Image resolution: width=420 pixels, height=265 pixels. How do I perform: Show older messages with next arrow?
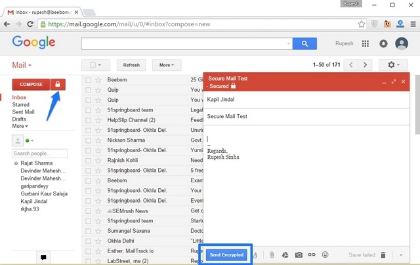point(365,65)
